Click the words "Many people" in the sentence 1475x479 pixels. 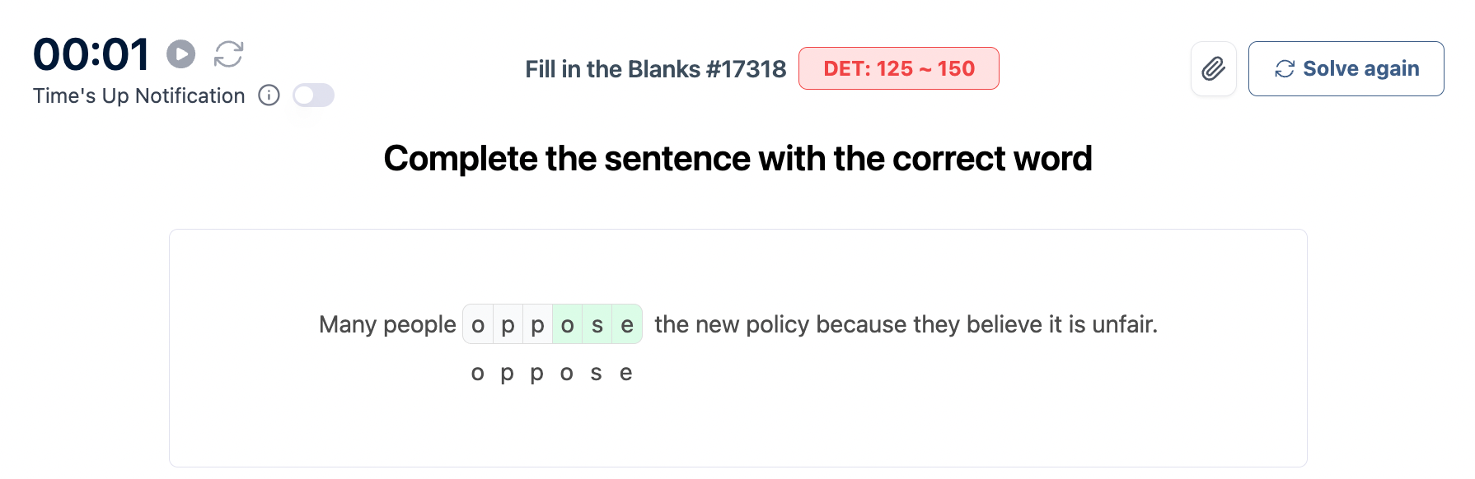(387, 324)
